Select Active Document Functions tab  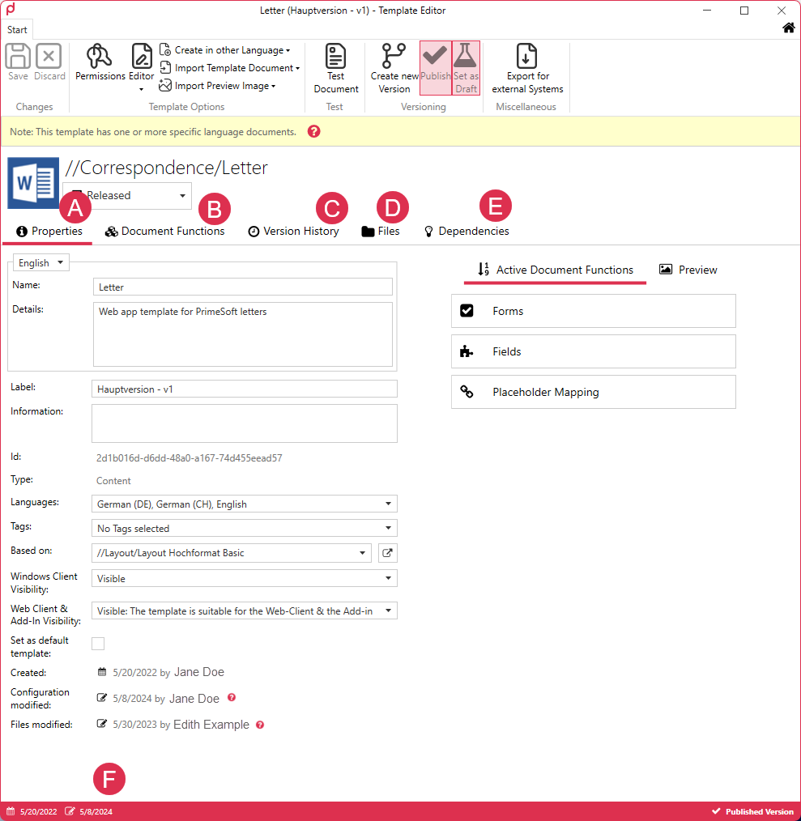click(556, 270)
